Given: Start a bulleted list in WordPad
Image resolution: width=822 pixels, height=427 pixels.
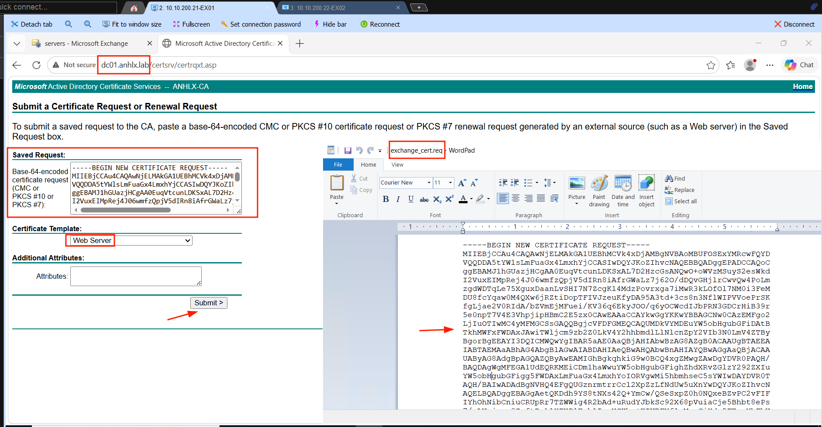Looking at the screenshot, I should 528,183.
